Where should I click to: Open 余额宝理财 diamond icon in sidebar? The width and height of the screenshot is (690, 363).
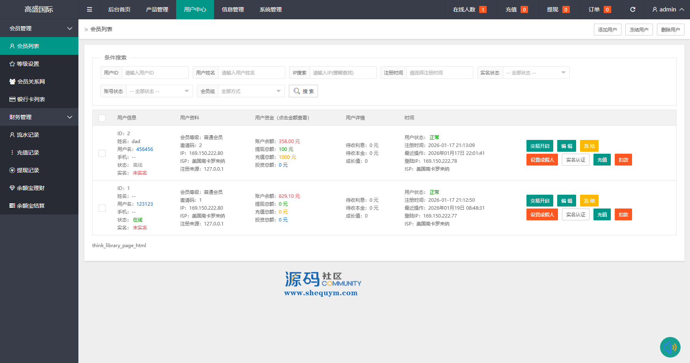click(12, 188)
